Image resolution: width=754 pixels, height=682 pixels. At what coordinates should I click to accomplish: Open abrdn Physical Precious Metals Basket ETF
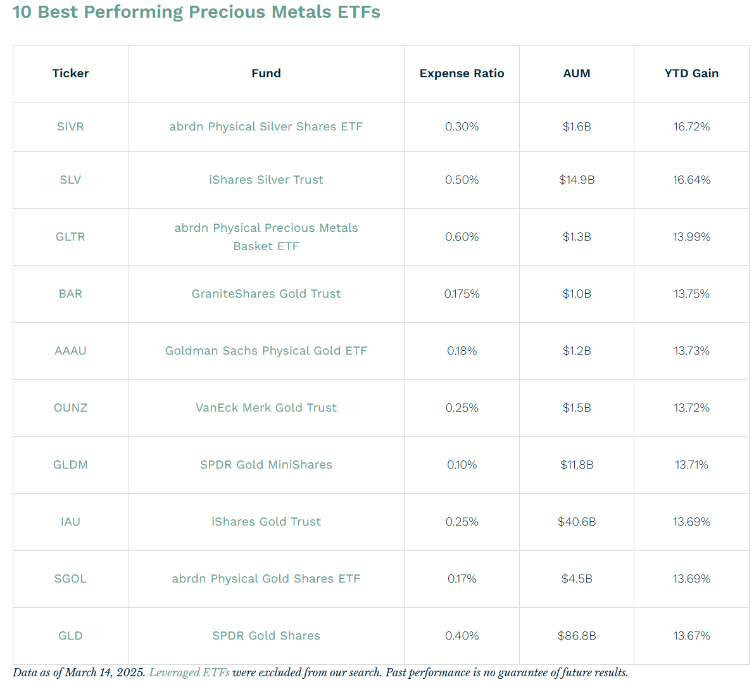tap(266, 228)
